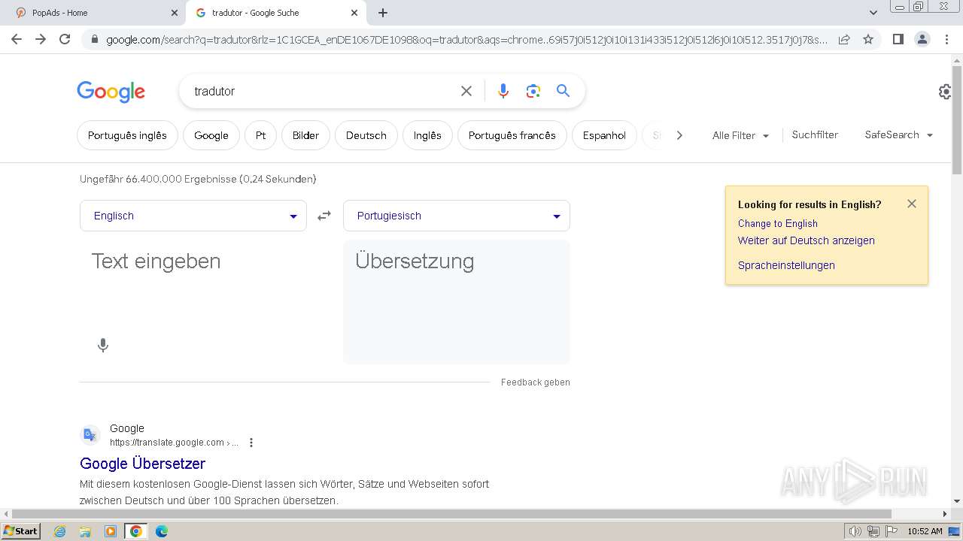Open the Chrome three-dot menu

pyautogui.click(x=946, y=39)
